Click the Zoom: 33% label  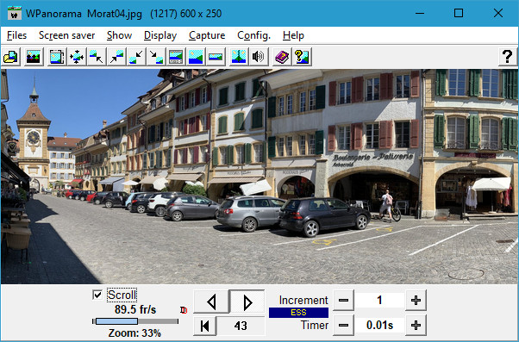(x=134, y=333)
